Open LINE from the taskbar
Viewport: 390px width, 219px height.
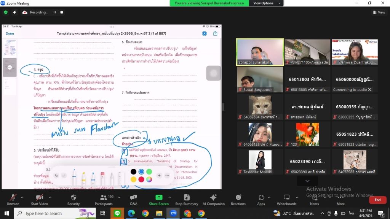coord(117,213)
